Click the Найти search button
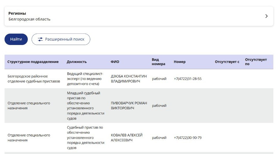The image size is (278, 154). (16, 39)
